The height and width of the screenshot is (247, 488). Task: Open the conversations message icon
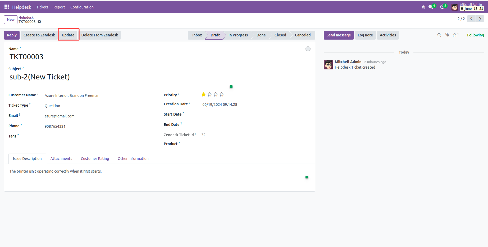(431, 7)
